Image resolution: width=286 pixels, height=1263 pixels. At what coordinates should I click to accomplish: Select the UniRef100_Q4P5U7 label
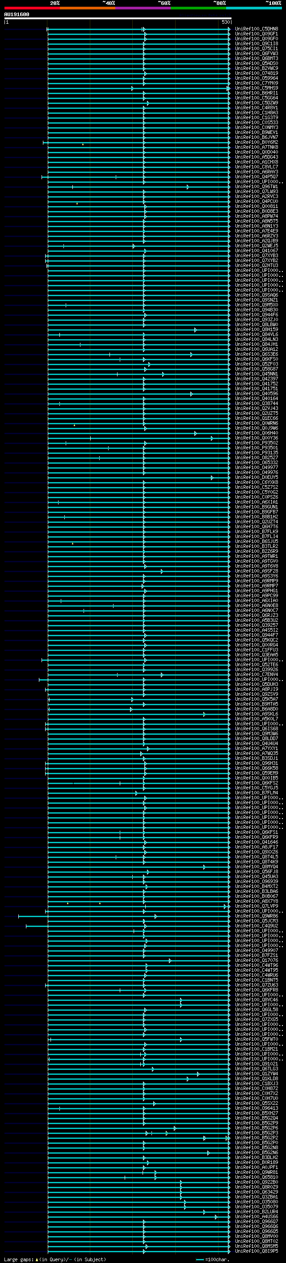coord(257,177)
